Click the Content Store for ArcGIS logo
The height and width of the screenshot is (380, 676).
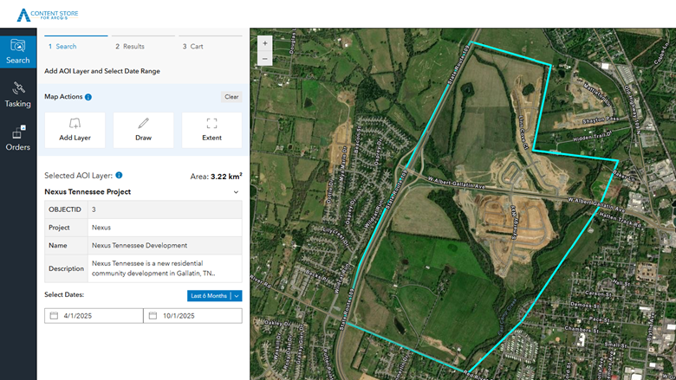pos(52,14)
